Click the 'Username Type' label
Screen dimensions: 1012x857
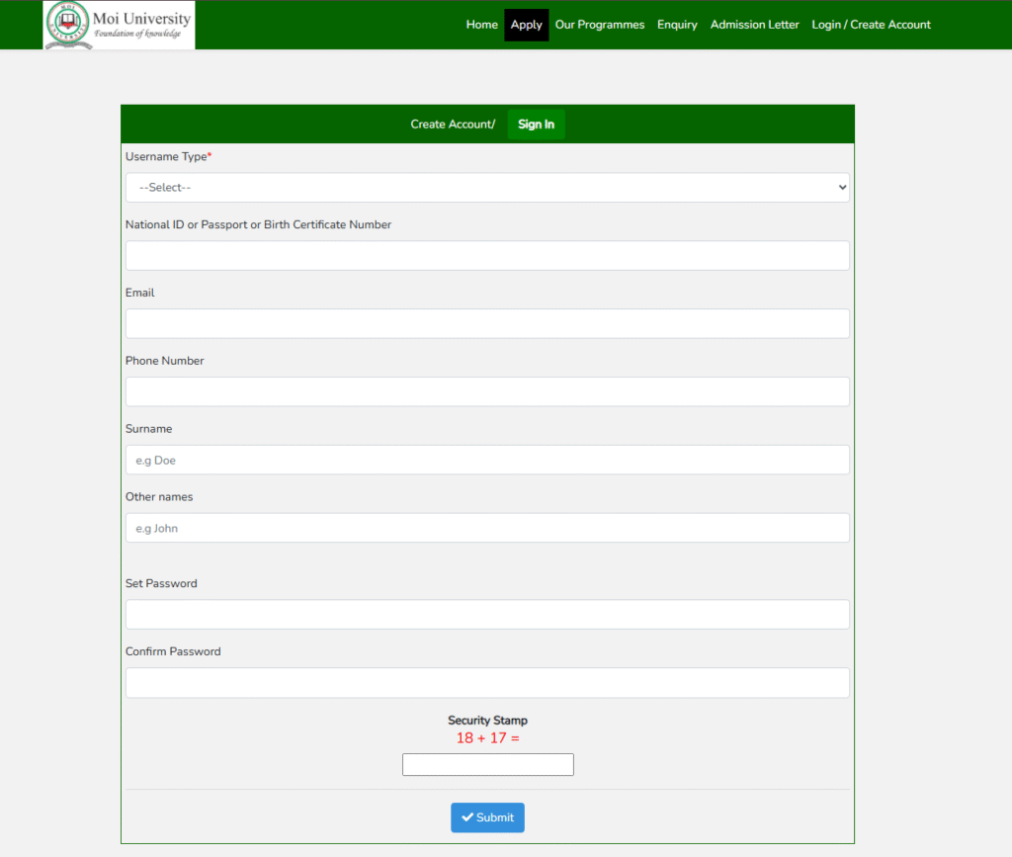pyautogui.click(x=168, y=157)
